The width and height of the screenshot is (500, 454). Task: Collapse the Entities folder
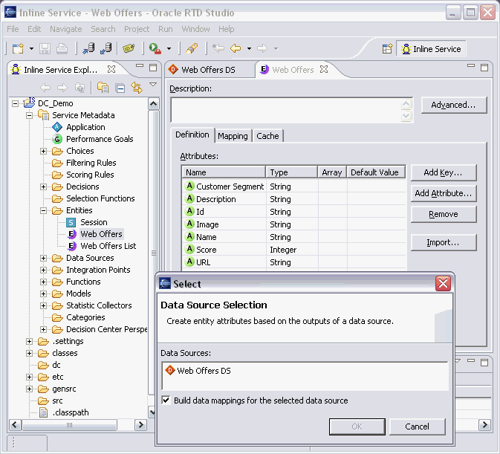pyautogui.click(x=44, y=210)
